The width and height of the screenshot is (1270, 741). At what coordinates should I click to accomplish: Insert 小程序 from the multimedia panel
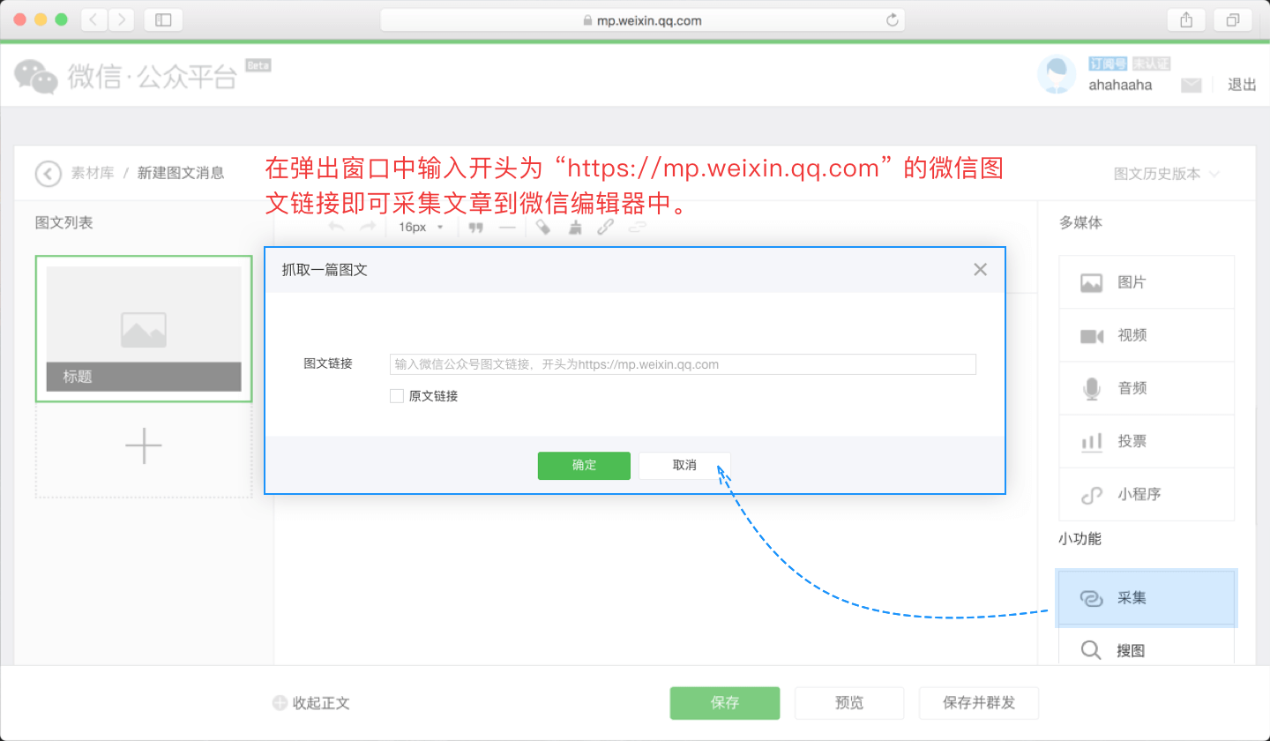1147,494
